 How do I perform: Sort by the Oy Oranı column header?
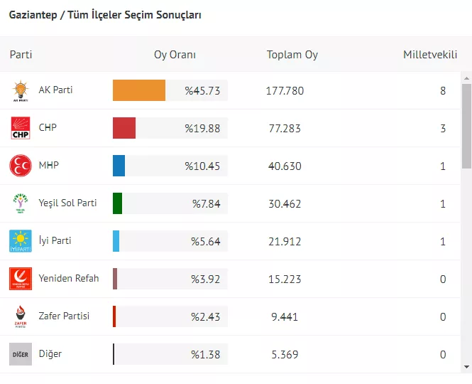tap(175, 55)
